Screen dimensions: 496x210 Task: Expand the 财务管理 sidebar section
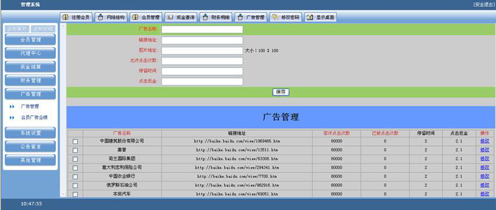pos(30,80)
